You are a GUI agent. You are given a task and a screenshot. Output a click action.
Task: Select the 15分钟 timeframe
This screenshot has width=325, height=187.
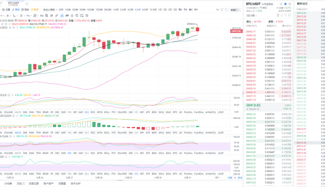coord(99,10)
